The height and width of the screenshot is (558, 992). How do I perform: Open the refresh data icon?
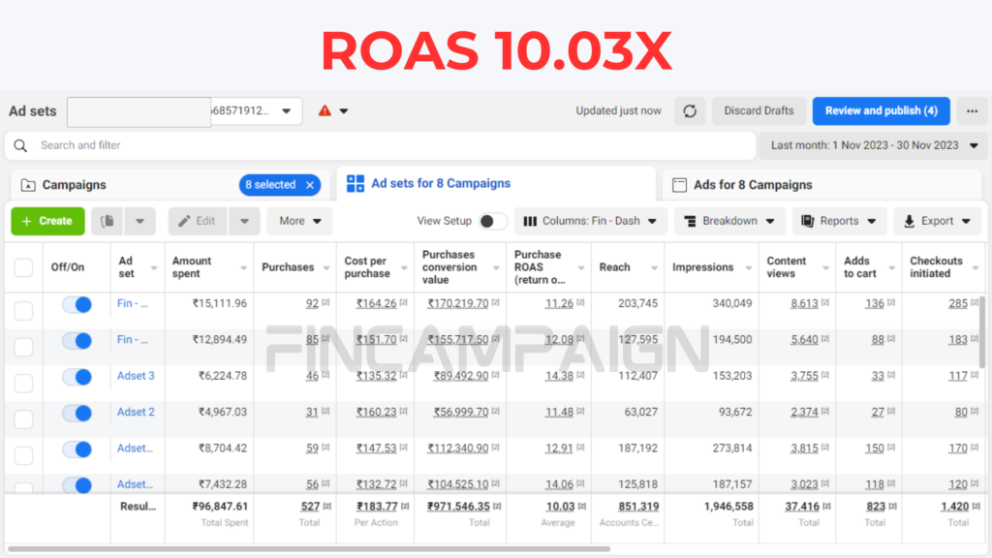(689, 110)
